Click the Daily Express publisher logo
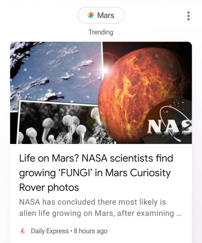The height and width of the screenshot is (243, 202). (x=22, y=231)
